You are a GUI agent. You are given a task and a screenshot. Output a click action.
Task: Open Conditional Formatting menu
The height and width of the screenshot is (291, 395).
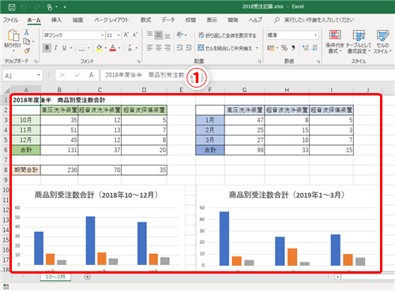click(x=335, y=42)
